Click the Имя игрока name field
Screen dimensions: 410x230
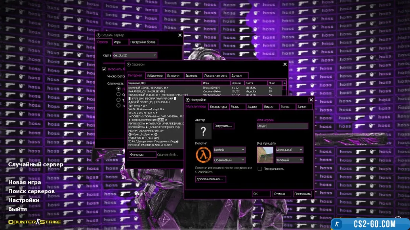[282, 126]
